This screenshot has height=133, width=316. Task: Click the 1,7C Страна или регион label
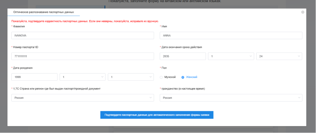click(57, 89)
